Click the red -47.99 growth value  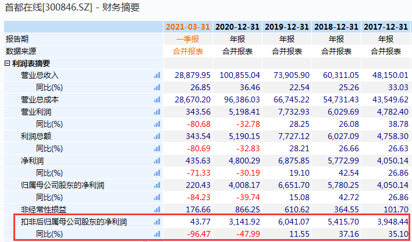pos(248,234)
